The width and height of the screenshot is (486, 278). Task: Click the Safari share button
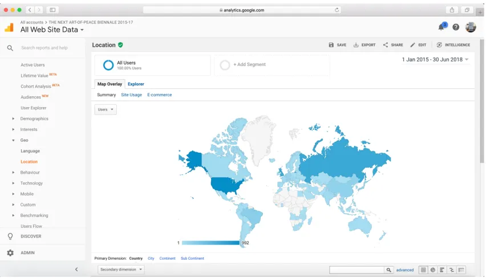452,10
